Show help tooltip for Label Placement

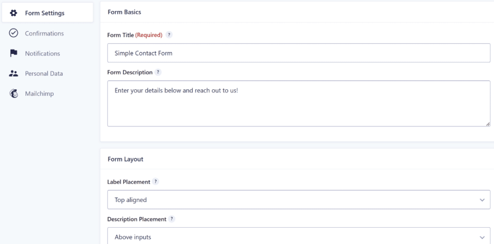pyautogui.click(x=155, y=182)
